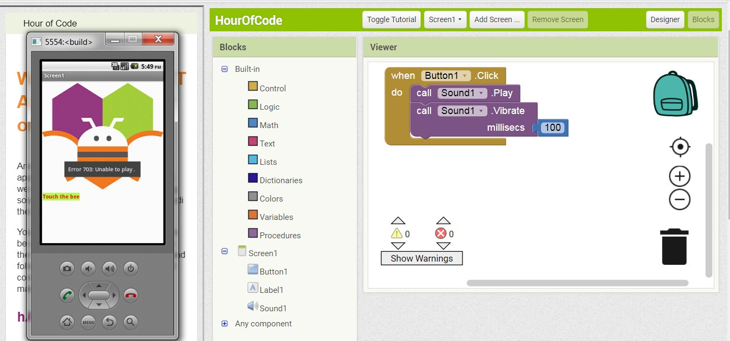Tap the emulator Home button

[x=67, y=322]
